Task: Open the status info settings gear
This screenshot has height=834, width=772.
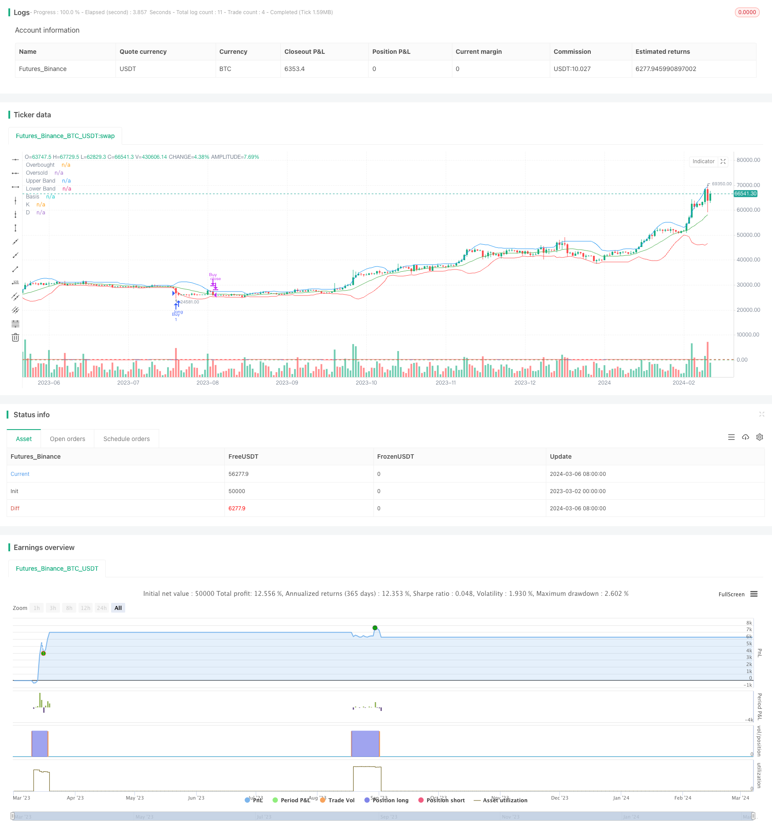Action: click(x=760, y=437)
